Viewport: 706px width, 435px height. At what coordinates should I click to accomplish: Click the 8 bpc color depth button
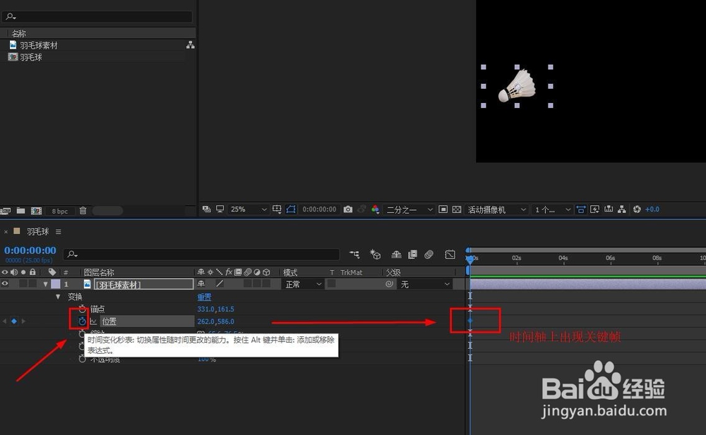point(59,211)
